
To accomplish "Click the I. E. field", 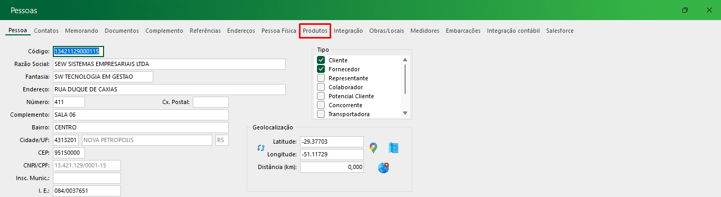I will click(x=87, y=191).
